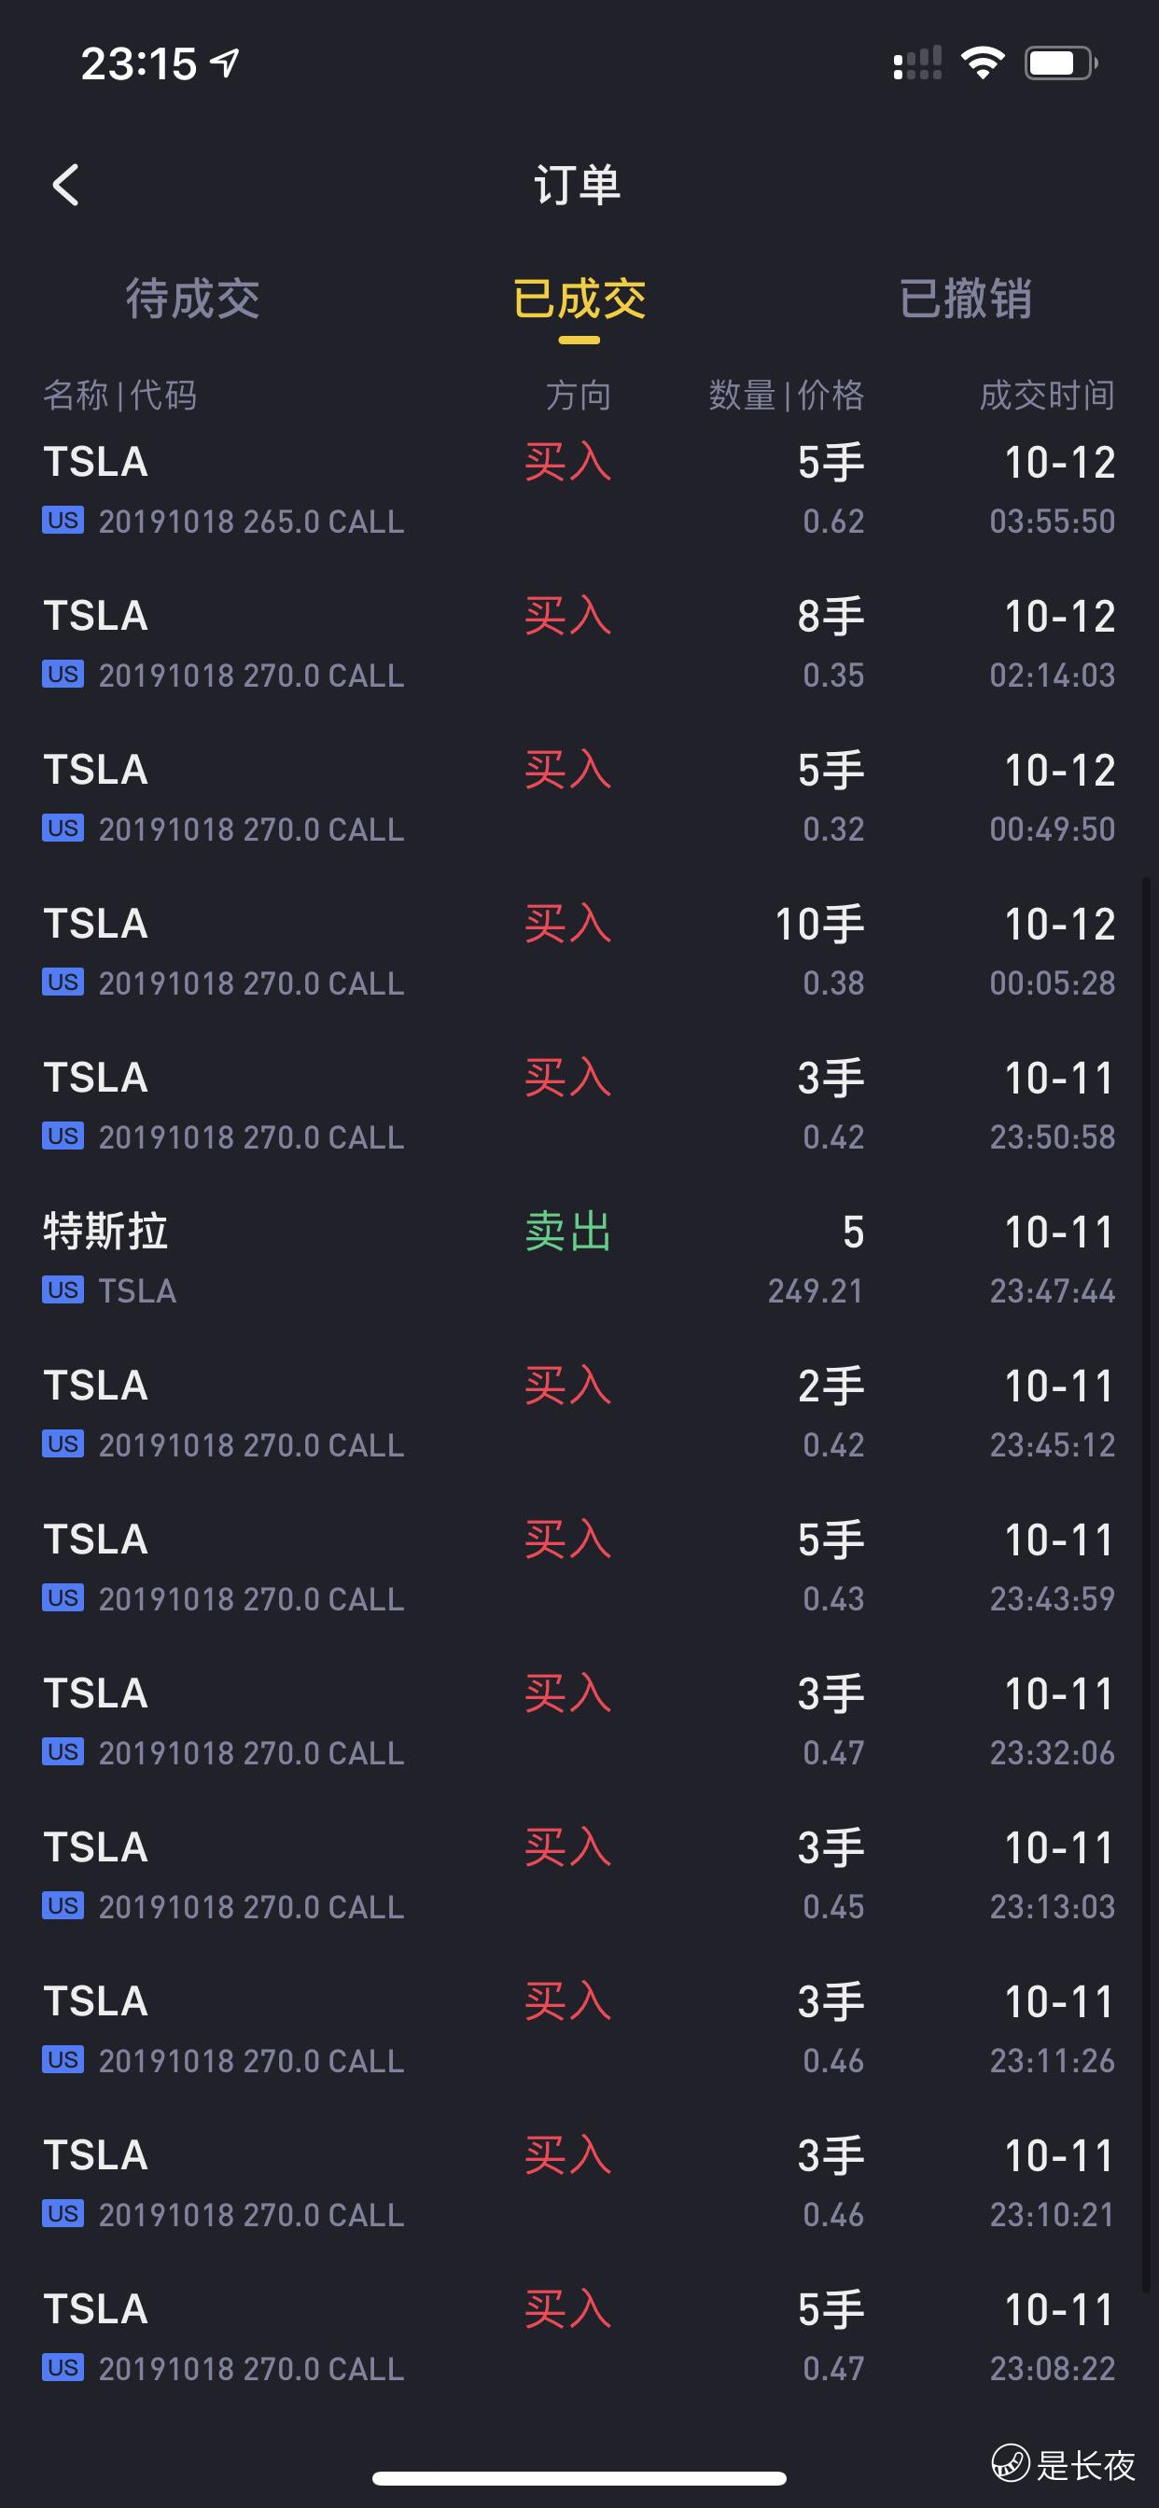Tap the back arrow icon
The image size is (1159, 2508).
click(x=65, y=184)
